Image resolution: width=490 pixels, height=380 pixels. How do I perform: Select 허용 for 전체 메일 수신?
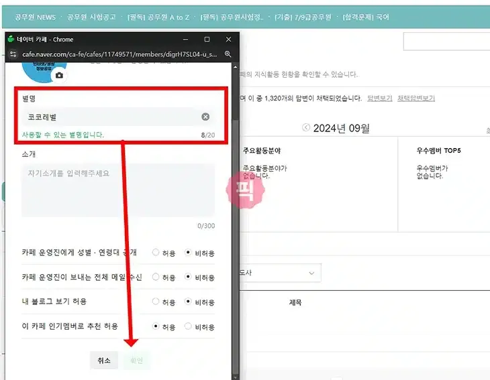(x=156, y=277)
